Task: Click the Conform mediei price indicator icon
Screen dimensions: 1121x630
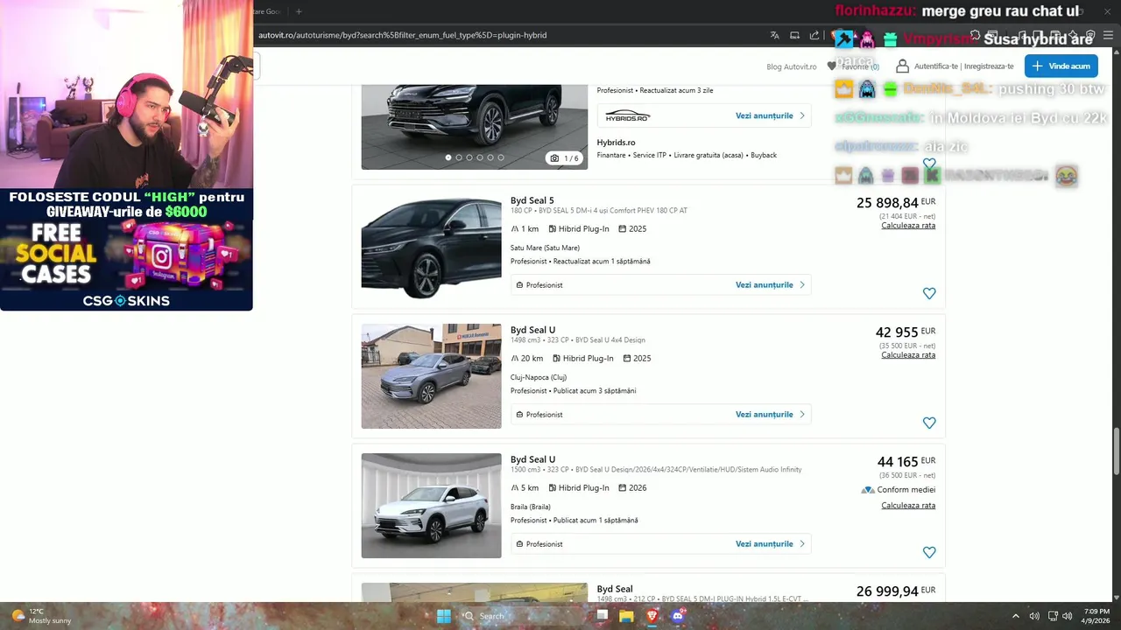Action: (x=868, y=490)
